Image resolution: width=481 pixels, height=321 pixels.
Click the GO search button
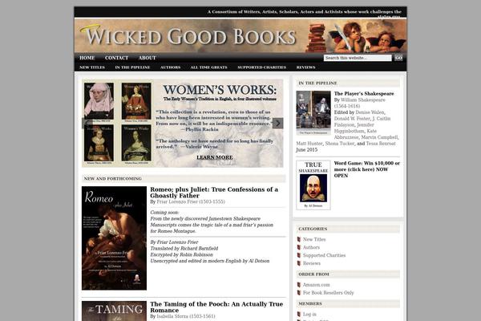click(x=398, y=58)
